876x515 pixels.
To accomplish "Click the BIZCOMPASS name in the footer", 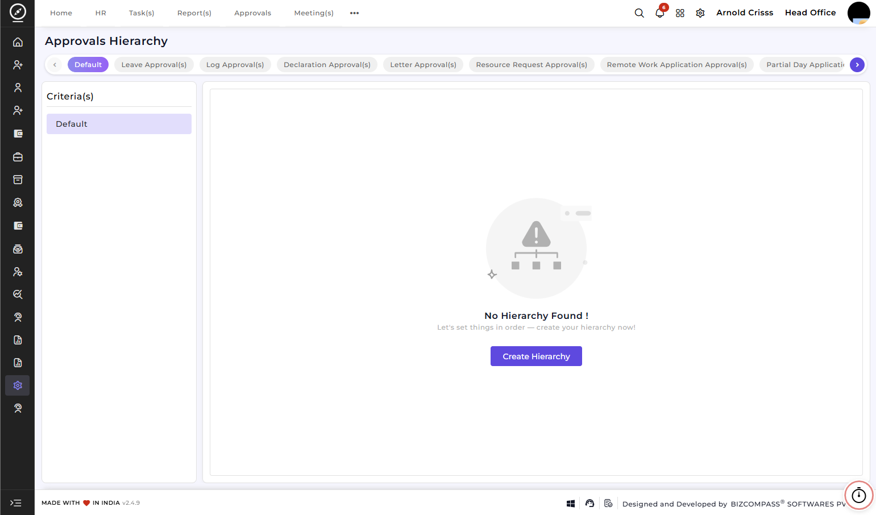I will [755, 504].
